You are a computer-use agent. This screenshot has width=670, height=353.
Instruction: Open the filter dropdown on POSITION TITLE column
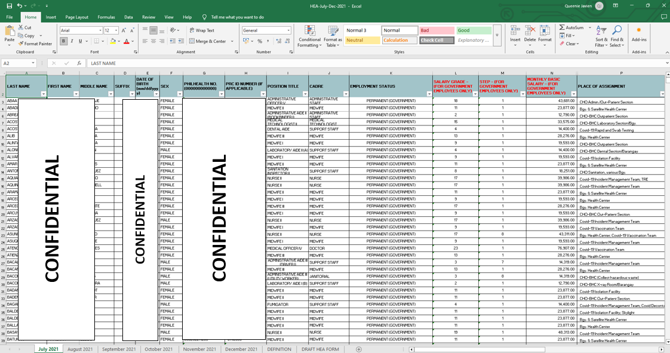tap(305, 94)
